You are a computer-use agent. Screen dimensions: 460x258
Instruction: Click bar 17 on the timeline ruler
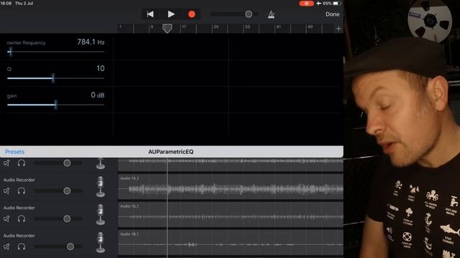184,27
